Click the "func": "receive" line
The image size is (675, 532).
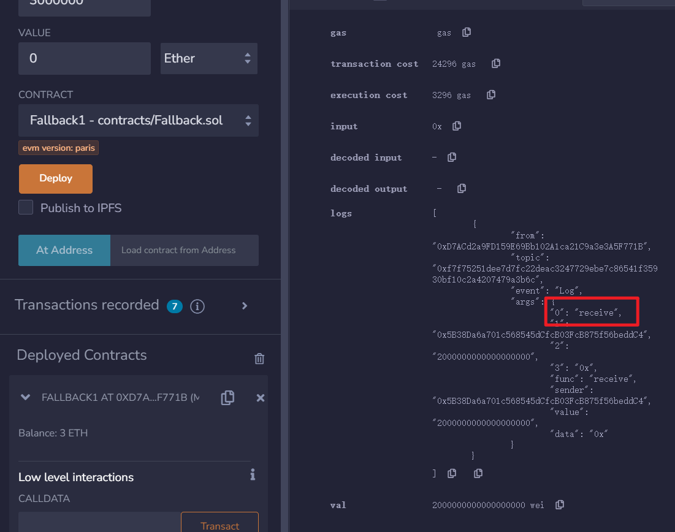(593, 379)
